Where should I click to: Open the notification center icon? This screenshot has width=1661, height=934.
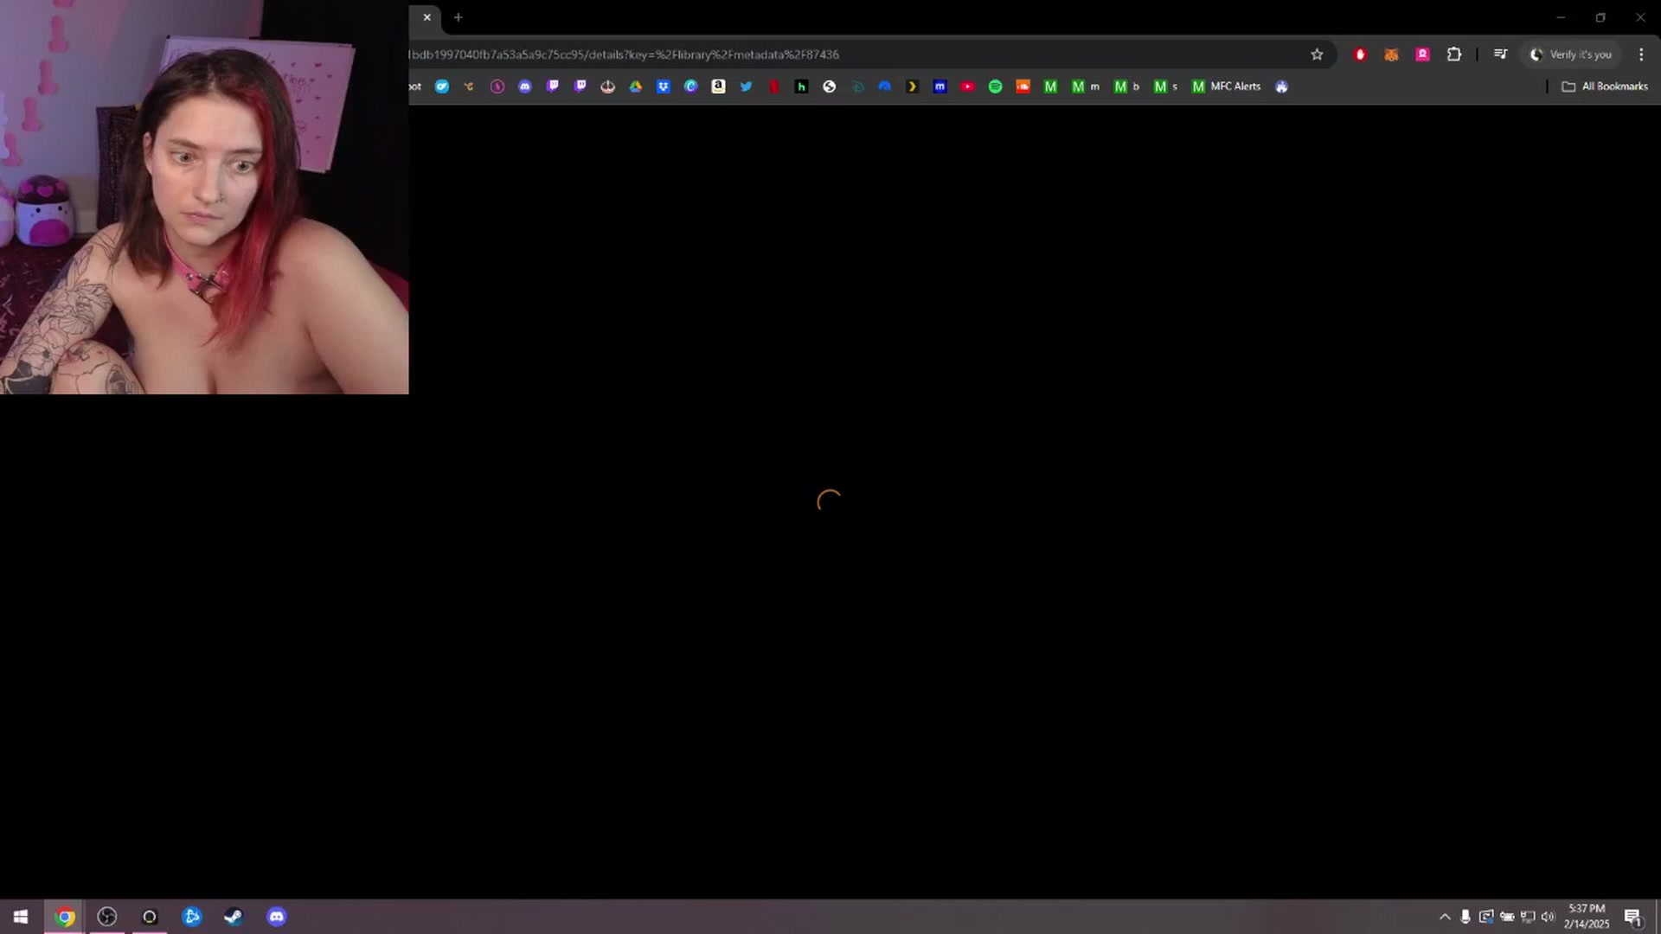(1632, 917)
